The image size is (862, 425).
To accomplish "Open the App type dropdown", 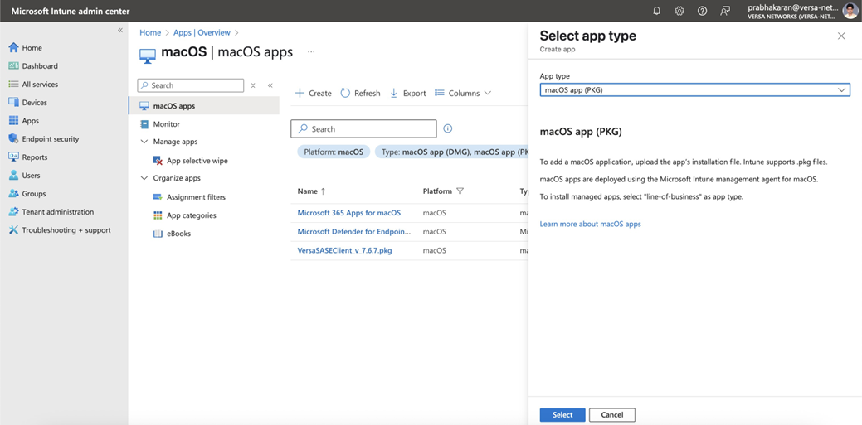I will pos(695,90).
